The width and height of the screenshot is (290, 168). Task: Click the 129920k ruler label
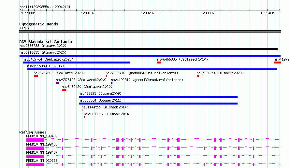[x=148, y=13]
